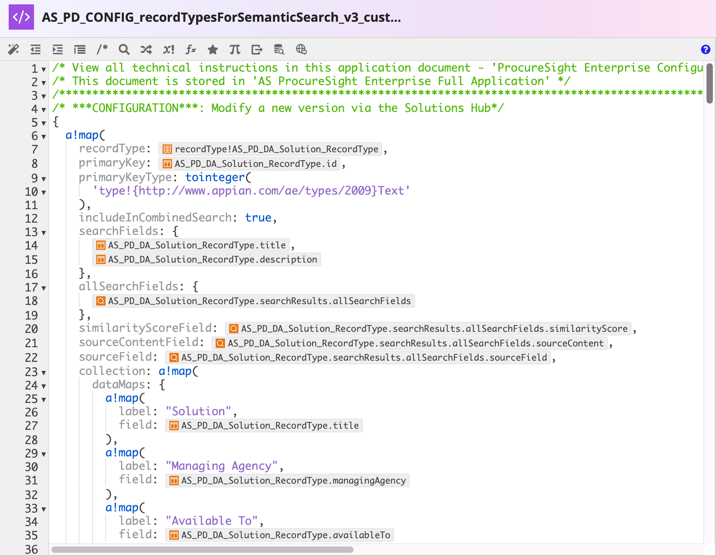The image size is (716, 556).
Task: Collapse collection fold arrow at line 23
Action: tap(44, 372)
